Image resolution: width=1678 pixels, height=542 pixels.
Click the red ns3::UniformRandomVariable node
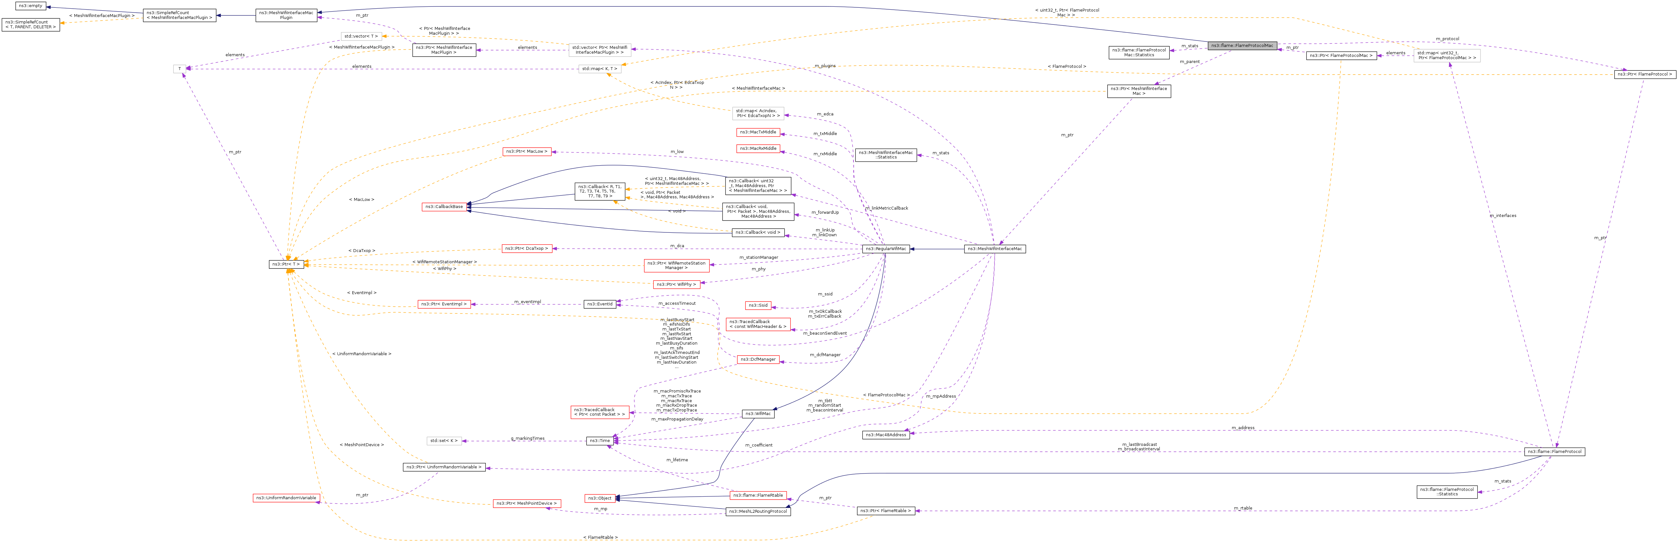coord(286,498)
